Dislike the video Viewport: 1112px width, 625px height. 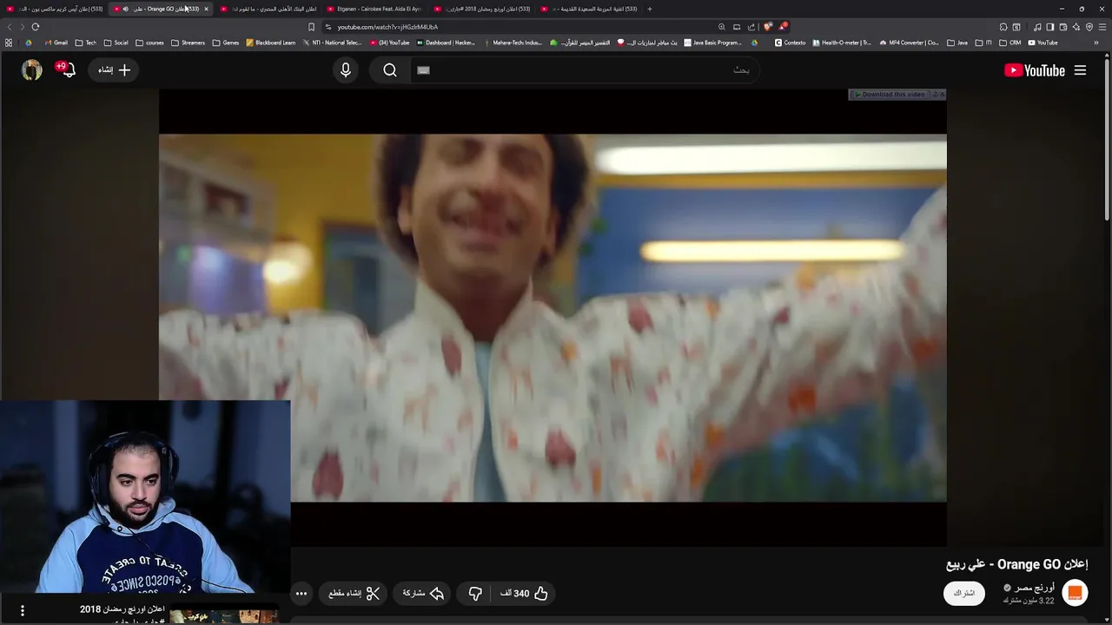(475, 593)
